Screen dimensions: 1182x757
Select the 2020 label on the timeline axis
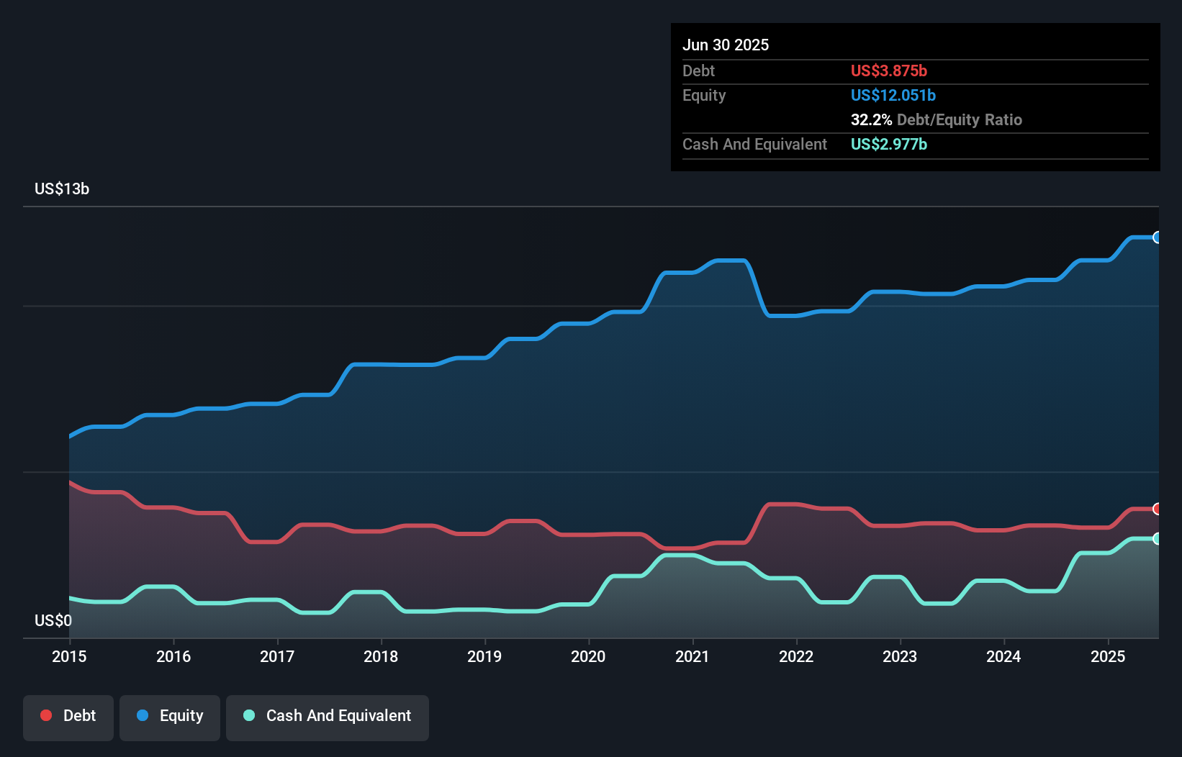(588, 657)
